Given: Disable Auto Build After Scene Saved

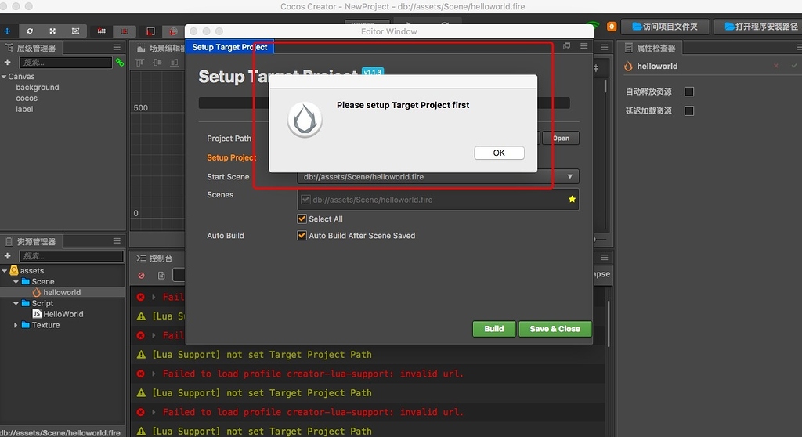Looking at the screenshot, I should pyautogui.click(x=302, y=236).
